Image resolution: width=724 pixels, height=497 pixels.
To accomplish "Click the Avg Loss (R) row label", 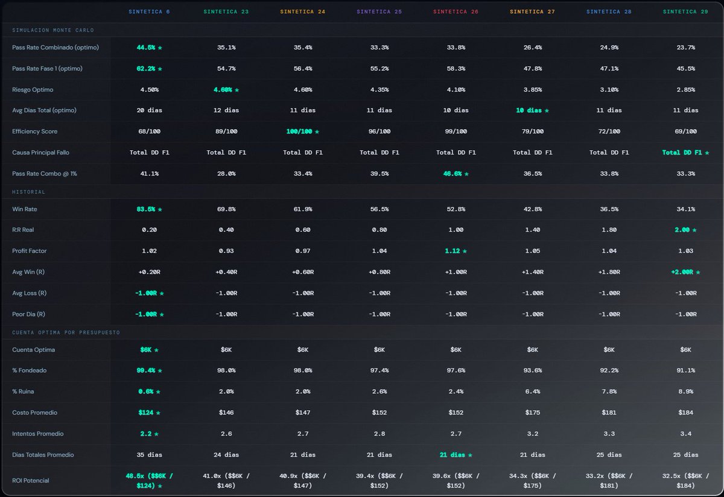I will tap(30, 293).
